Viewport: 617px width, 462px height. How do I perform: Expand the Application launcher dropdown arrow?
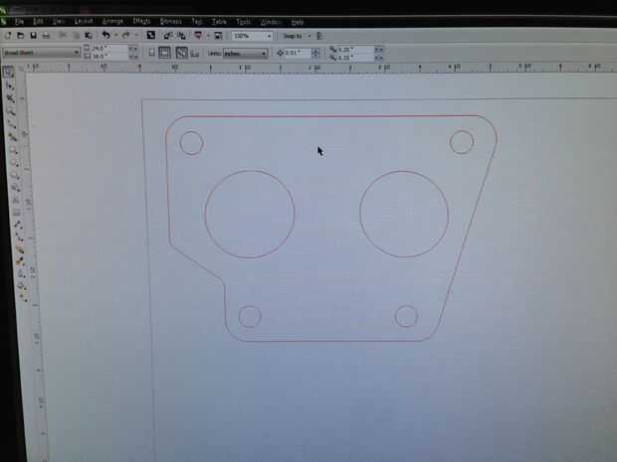pos(208,36)
